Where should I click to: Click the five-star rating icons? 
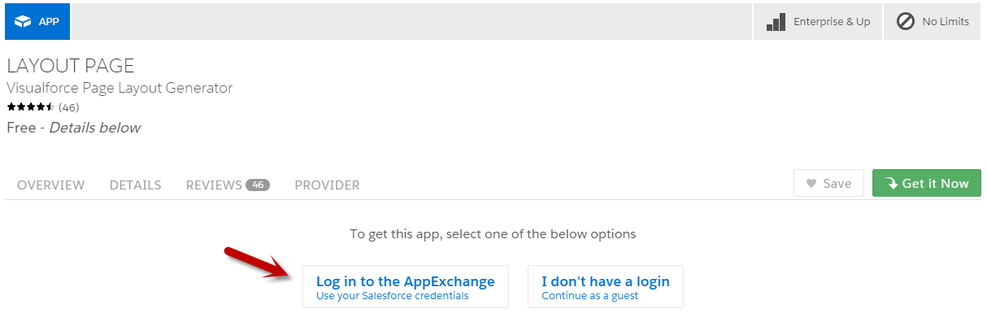point(31,107)
